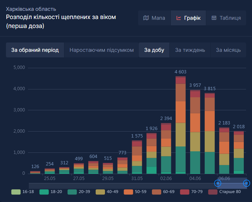Hide the 50-59 age group series
Image resolution: width=252 pixels, height=202 pixels.
[136, 192]
